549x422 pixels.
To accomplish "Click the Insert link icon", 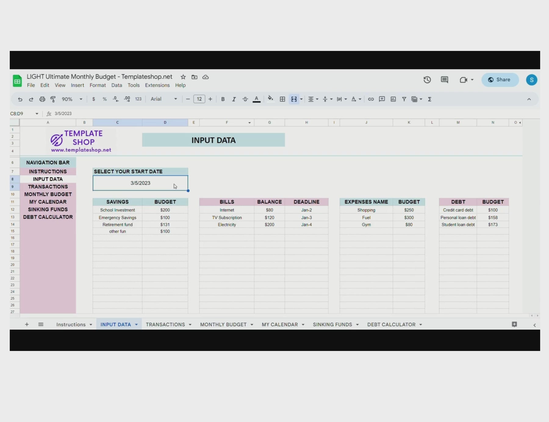I will tap(371, 99).
